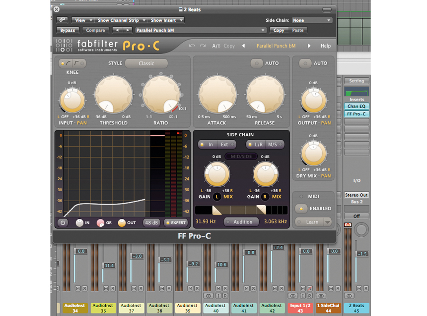Image resolution: width=427 pixels, height=316 pixels.
Task: Go to previous FabFilter preset with left arrow
Action: (243, 46)
